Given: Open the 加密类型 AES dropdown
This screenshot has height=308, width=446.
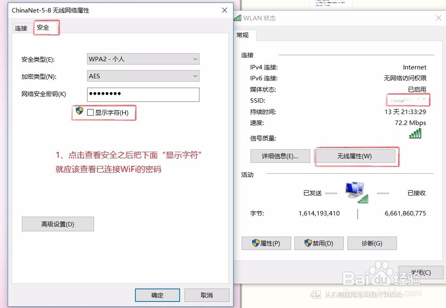Looking at the screenshot, I should point(143,76).
